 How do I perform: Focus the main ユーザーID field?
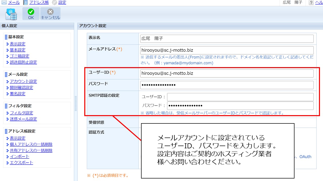pos(227,73)
